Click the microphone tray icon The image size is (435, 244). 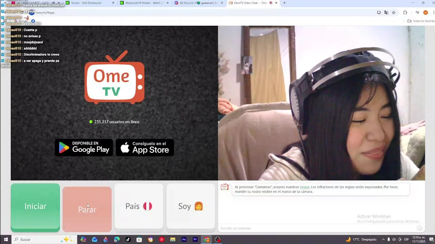pos(389,240)
